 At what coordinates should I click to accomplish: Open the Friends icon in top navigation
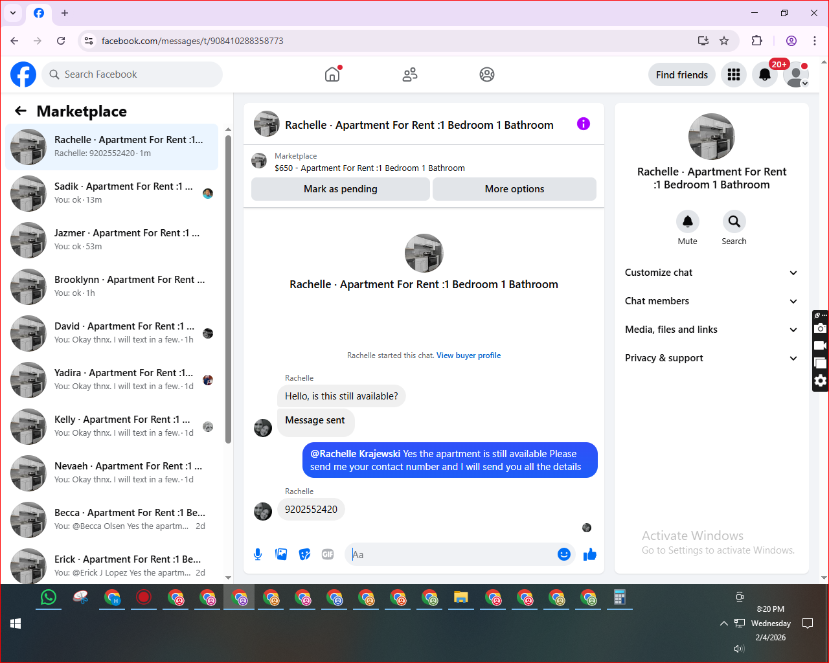(410, 74)
